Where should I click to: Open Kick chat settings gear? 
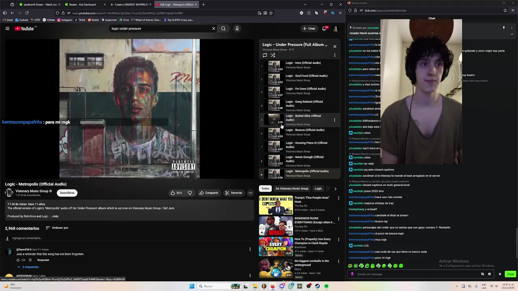click(x=500, y=274)
